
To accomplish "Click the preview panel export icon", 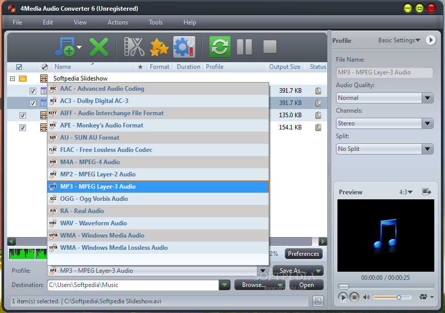I will (427, 192).
